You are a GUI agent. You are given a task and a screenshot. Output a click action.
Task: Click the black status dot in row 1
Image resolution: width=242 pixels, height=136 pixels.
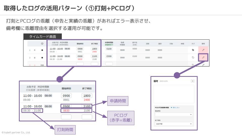(x=42, y=50)
